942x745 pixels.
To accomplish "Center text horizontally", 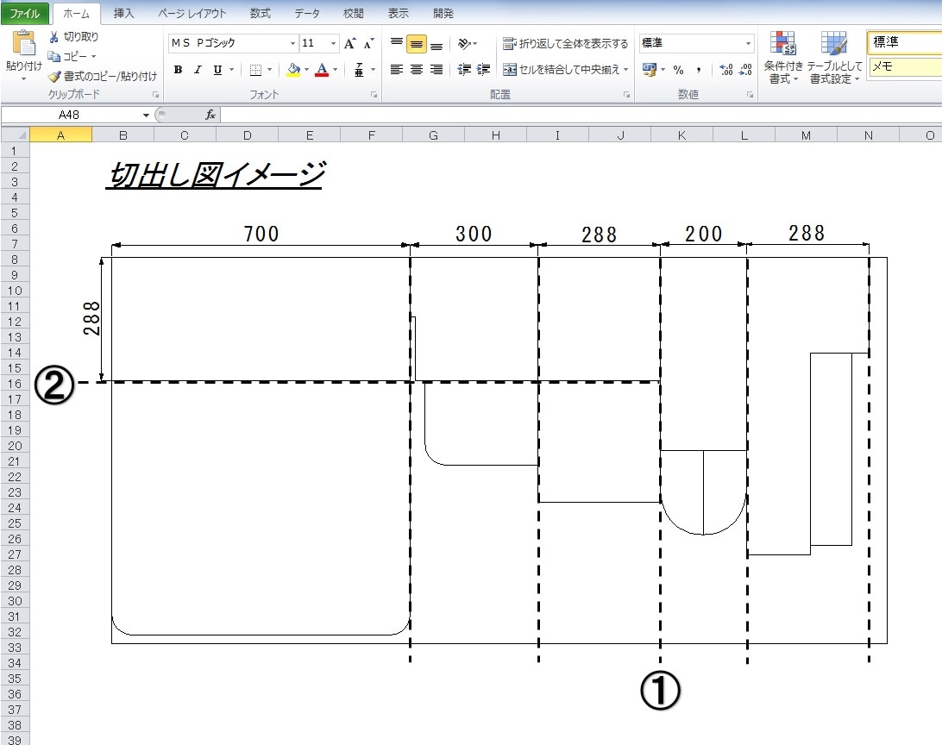I will tap(417, 70).
